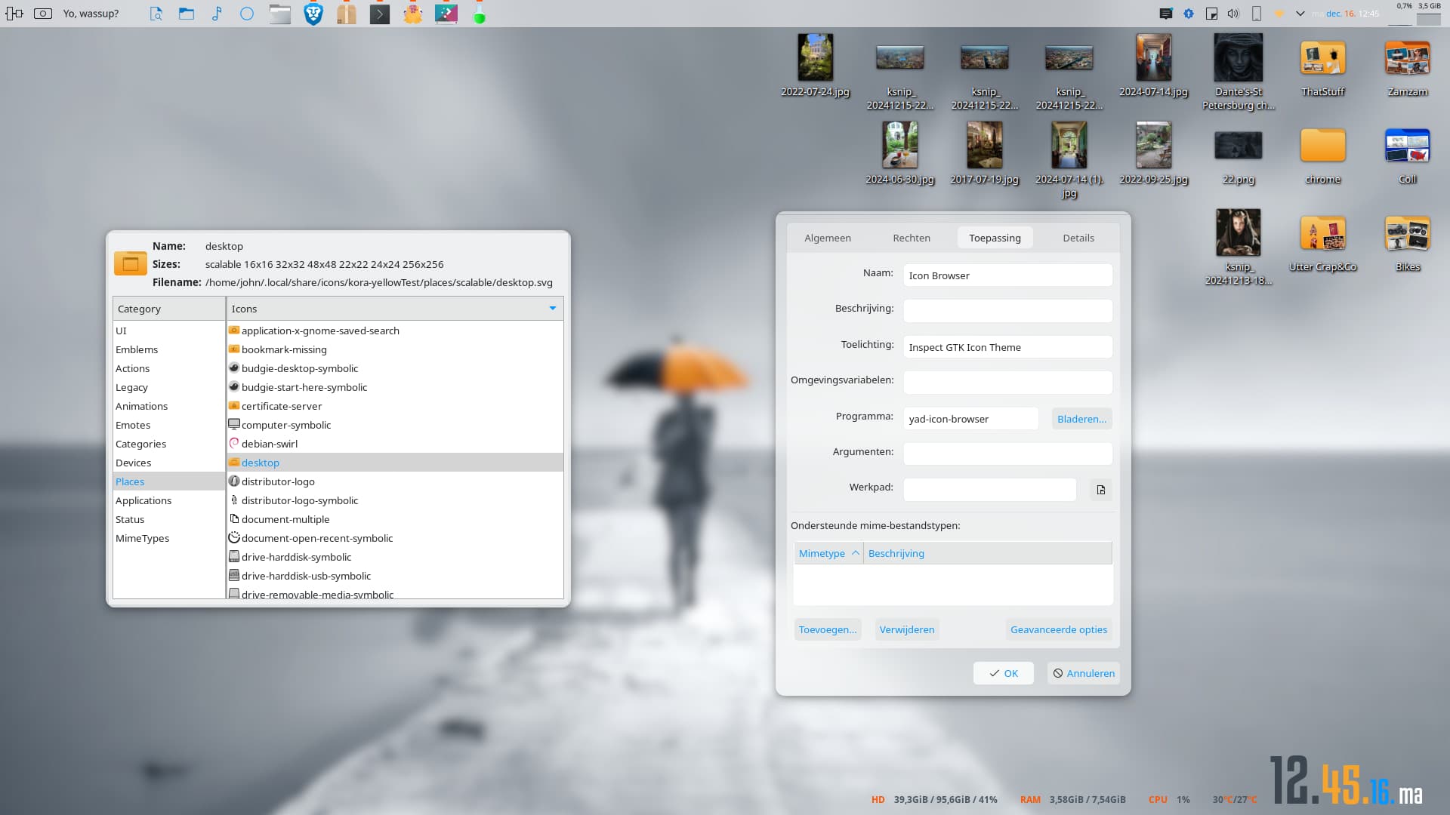Image resolution: width=1450 pixels, height=815 pixels.
Task: Open the ThatStuff desktop folder
Action: [1323, 66]
